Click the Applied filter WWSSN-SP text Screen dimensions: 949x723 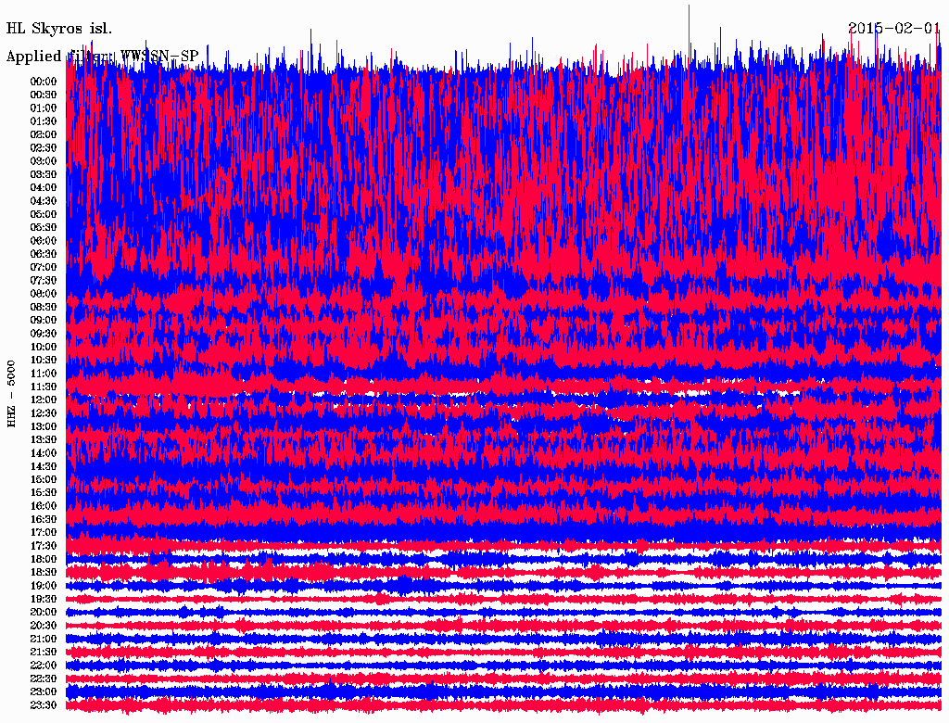102,57
